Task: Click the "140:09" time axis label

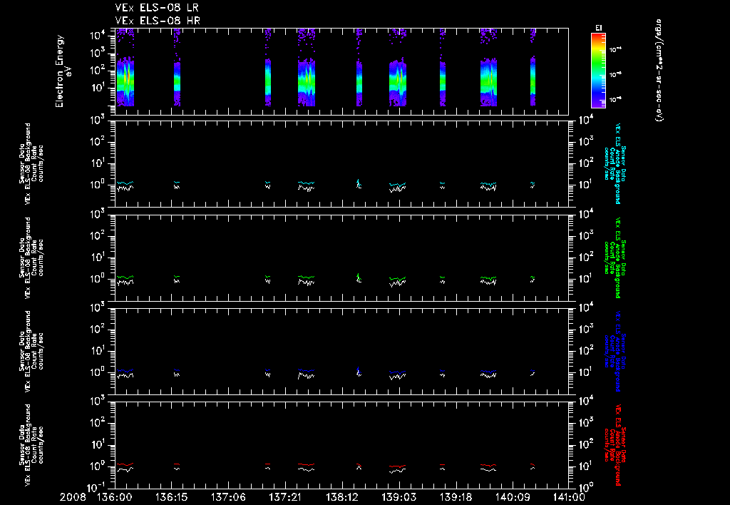Action: [x=512, y=497]
